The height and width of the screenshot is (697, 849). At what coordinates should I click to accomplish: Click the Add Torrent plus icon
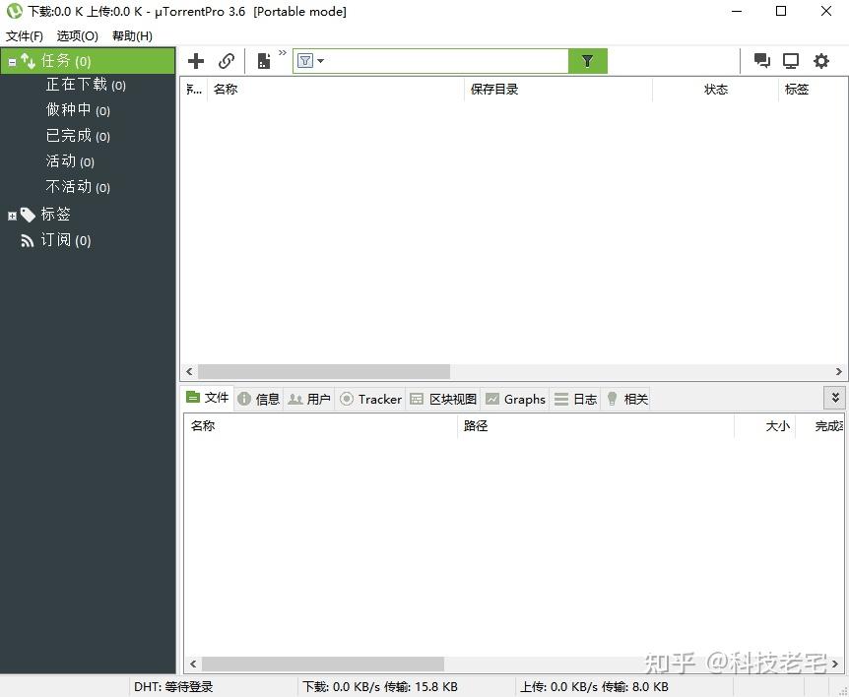[x=195, y=60]
